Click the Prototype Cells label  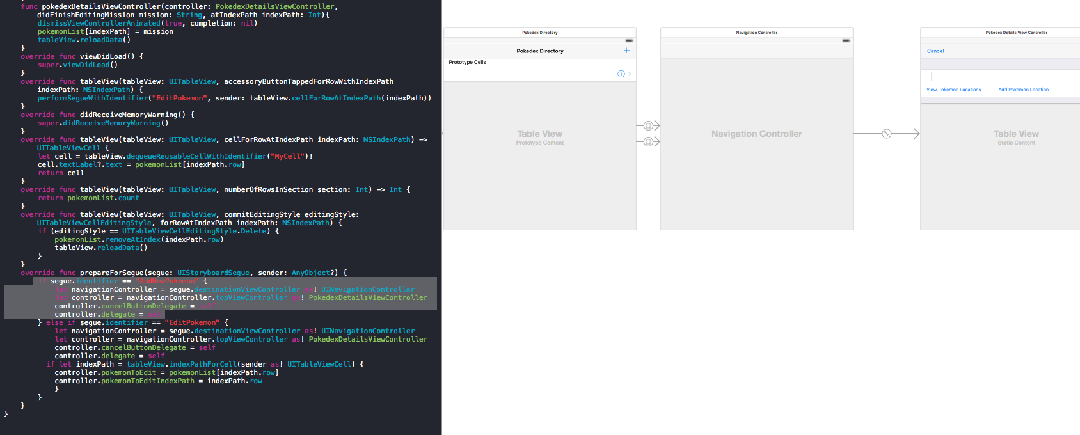467,63
